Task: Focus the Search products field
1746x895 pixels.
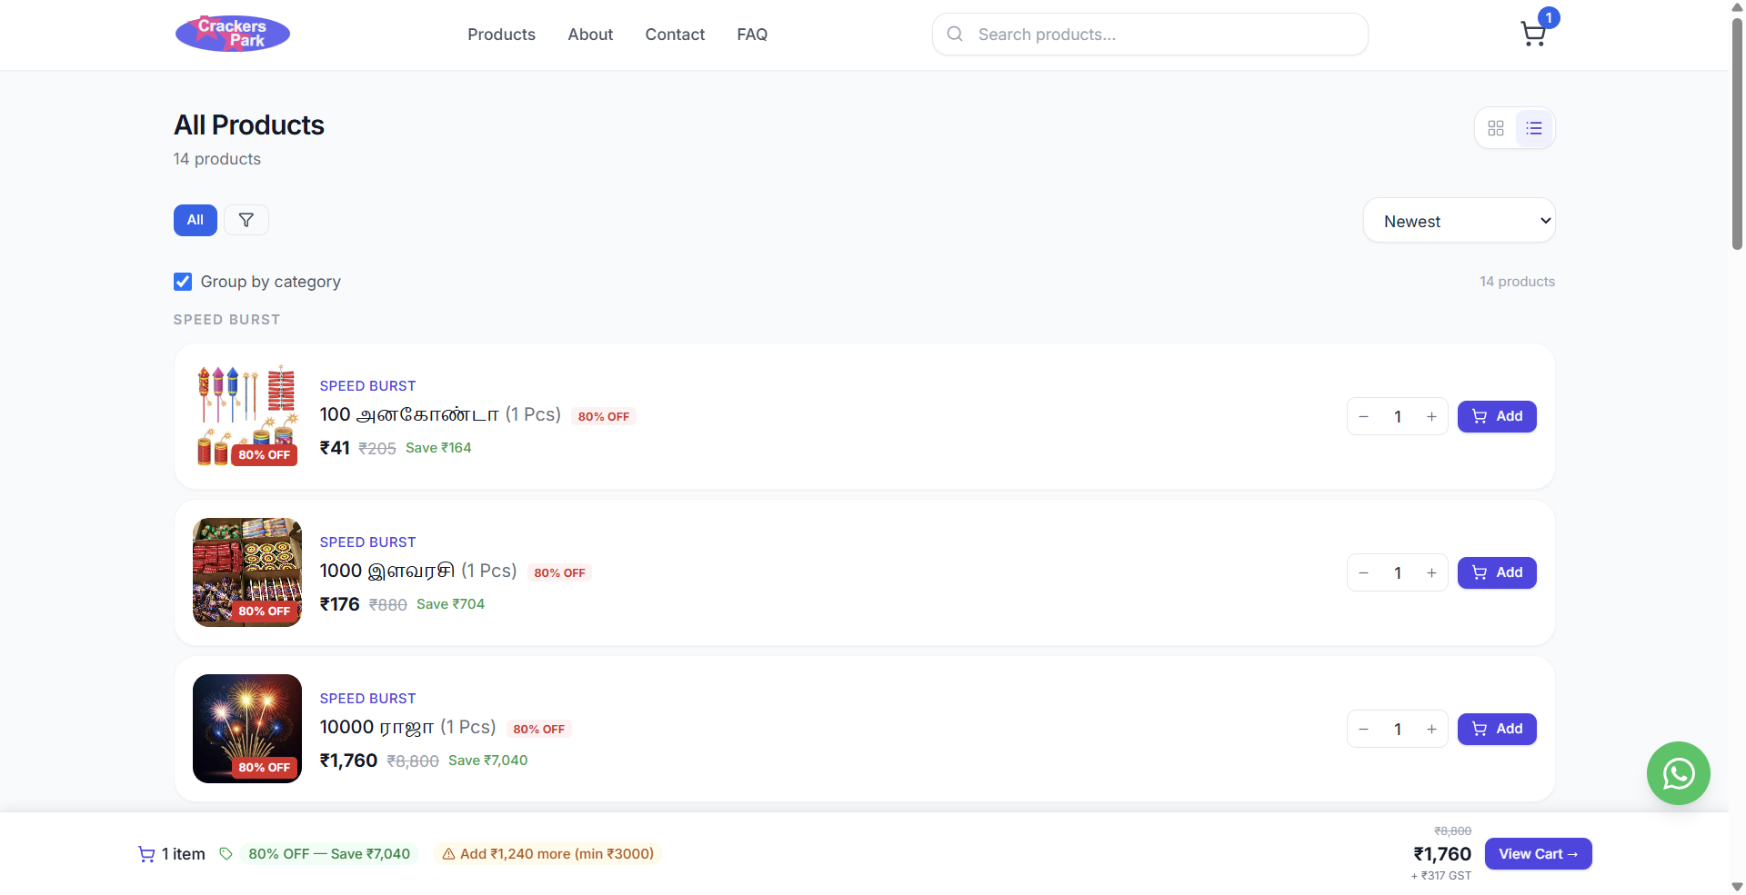Action: coord(1149,35)
